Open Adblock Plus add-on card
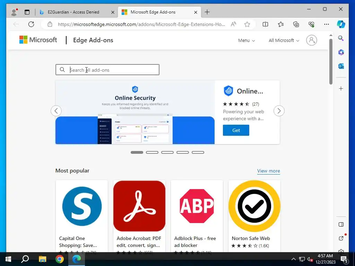355x266 pixels. pos(197,216)
